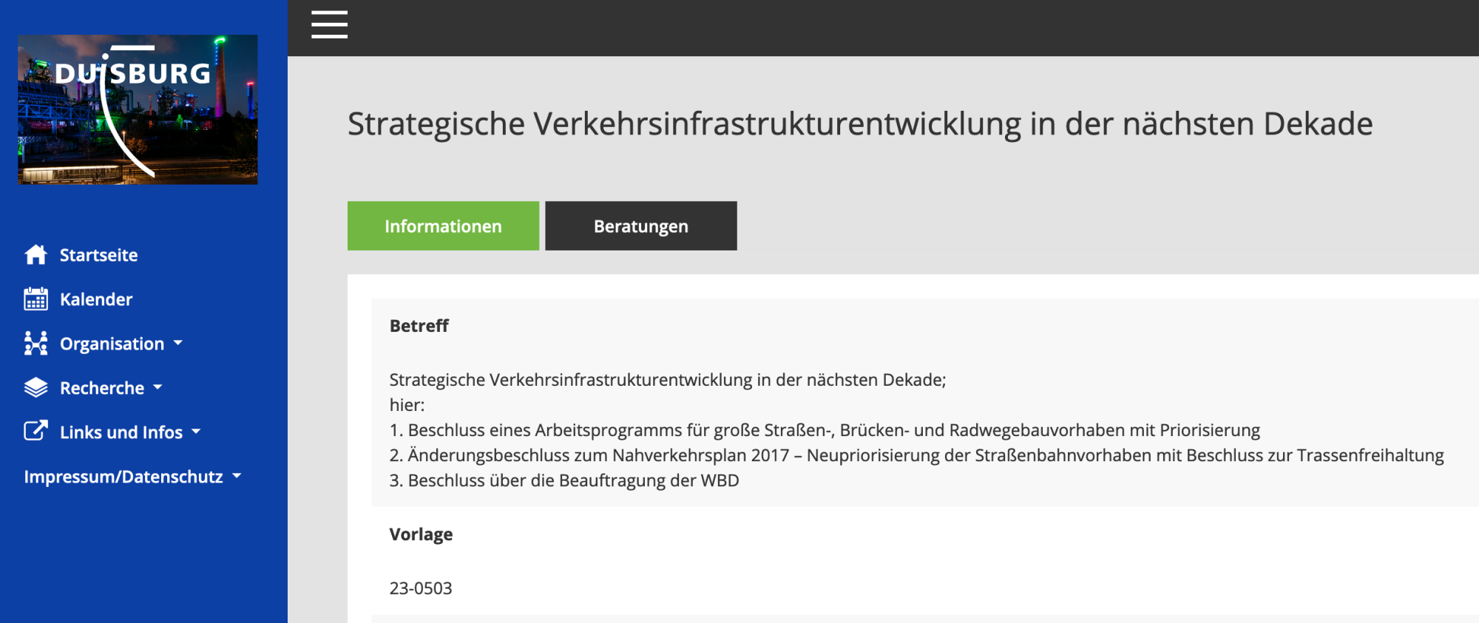The image size is (1479, 623).
Task: Click the Links und Infos menu label
Action: click(x=121, y=433)
